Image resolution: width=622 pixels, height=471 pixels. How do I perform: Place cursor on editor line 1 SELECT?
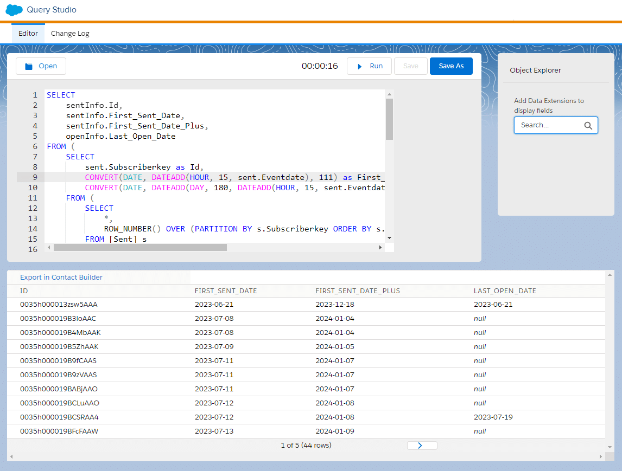61,95
